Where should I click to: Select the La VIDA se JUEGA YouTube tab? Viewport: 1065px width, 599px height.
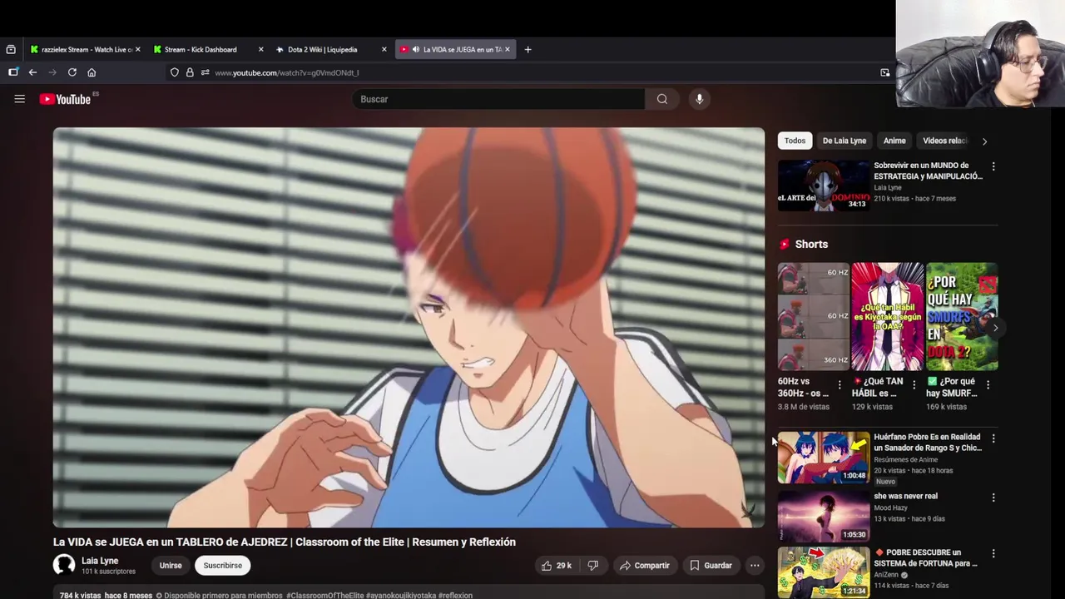tap(456, 49)
